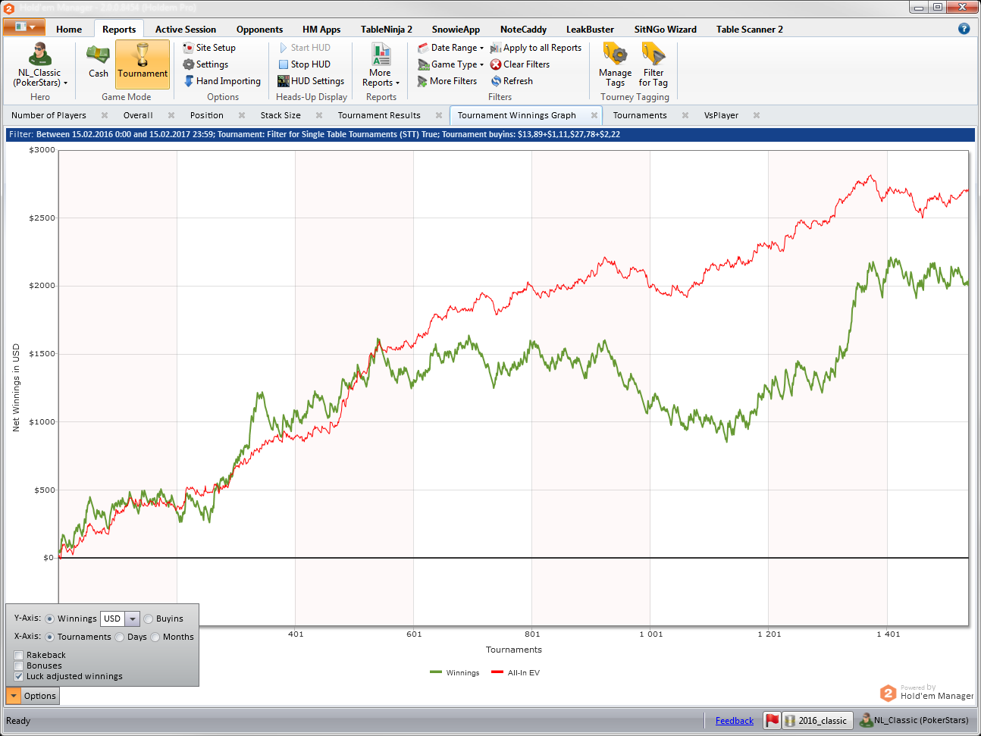Collapse the Options panel arrow
Viewport: 981px width, 736px height.
pyautogui.click(x=14, y=696)
